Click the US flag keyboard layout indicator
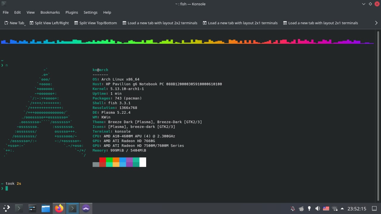Screen dimensions: 381x214 326,209
